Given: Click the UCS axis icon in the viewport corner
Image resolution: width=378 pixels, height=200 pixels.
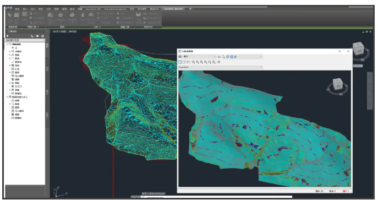Looking at the screenshot, I should (x=59, y=192).
